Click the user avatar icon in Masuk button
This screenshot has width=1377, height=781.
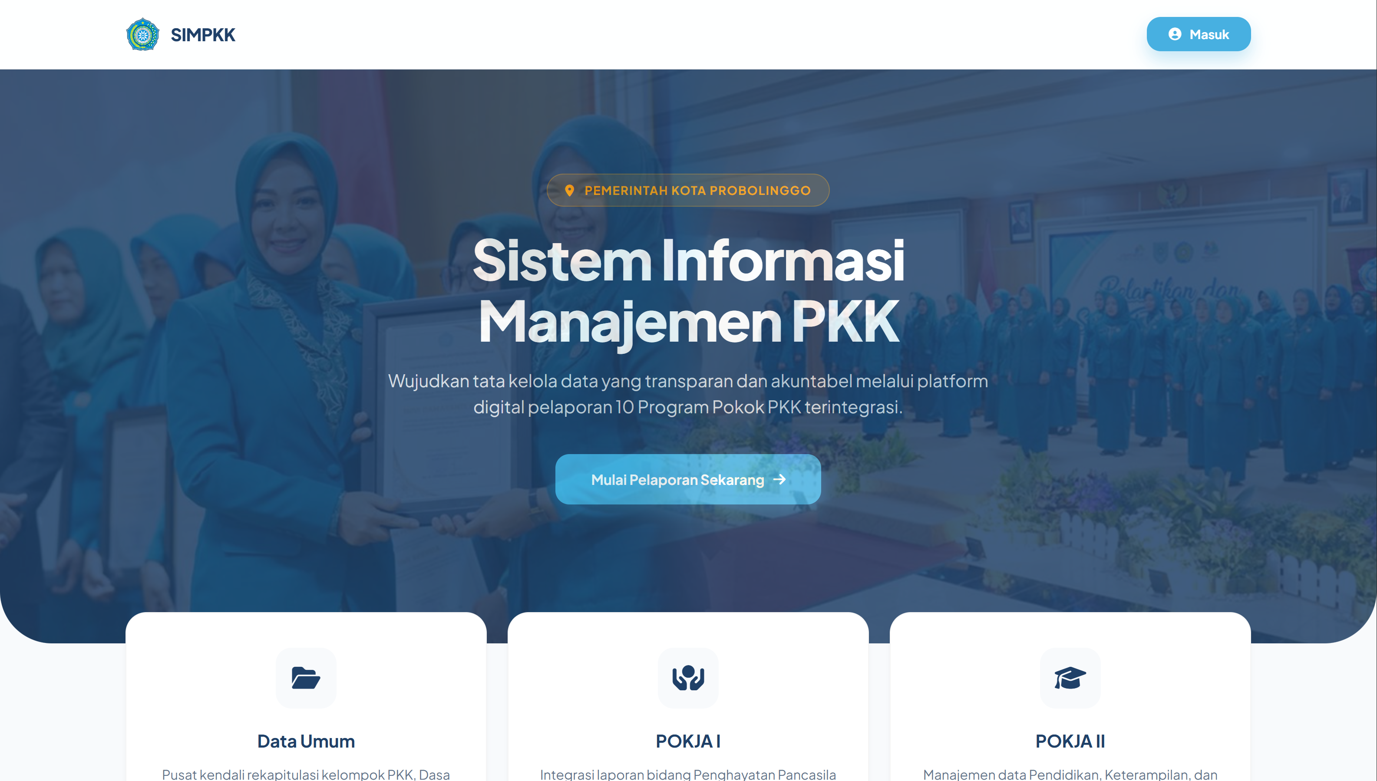(1176, 34)
